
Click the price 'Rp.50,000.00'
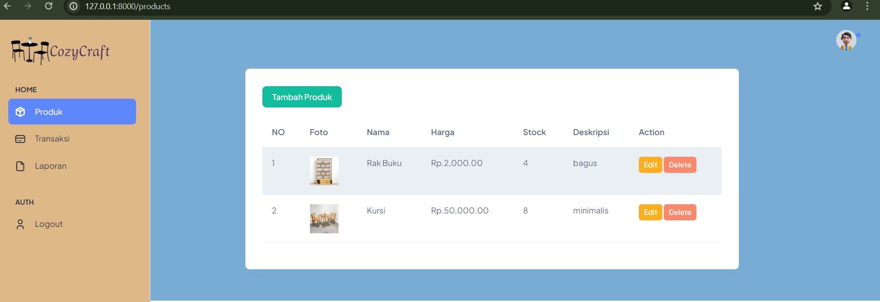[x=460, y=211]
